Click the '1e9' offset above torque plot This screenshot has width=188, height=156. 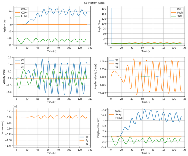click(15, 106)
